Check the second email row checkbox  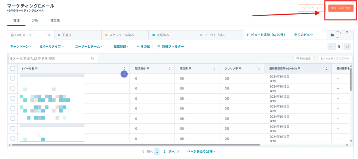[12, 88]
